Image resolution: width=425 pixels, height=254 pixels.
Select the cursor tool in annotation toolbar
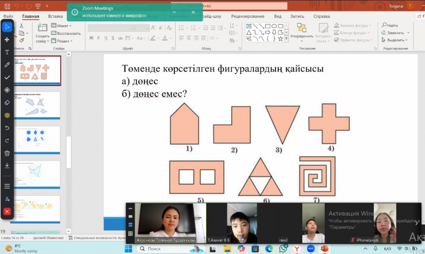click(7, 27)
